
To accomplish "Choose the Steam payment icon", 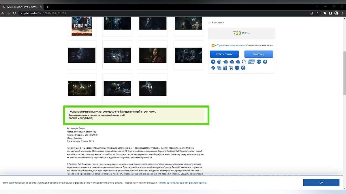I will [259, 62].
